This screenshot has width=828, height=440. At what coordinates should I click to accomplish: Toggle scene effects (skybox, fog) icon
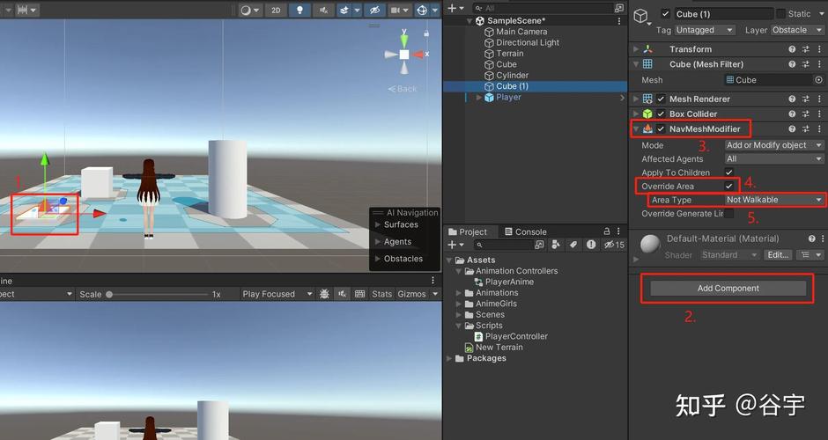tap(344, 10)
